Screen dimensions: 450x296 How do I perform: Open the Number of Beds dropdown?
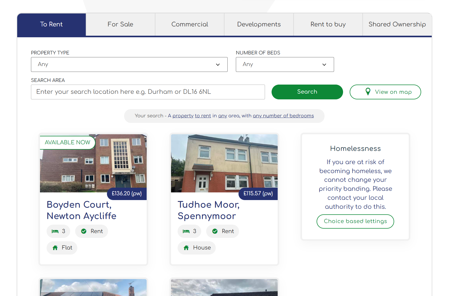[x=285, y=64]
